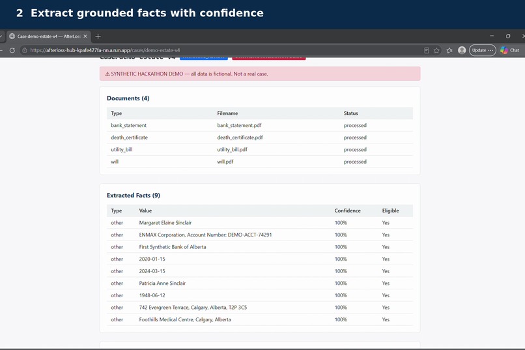The height and width of the screenshot is (350, 525).
Task: Open the reader view icon in address bar
Action: [426, 50]
